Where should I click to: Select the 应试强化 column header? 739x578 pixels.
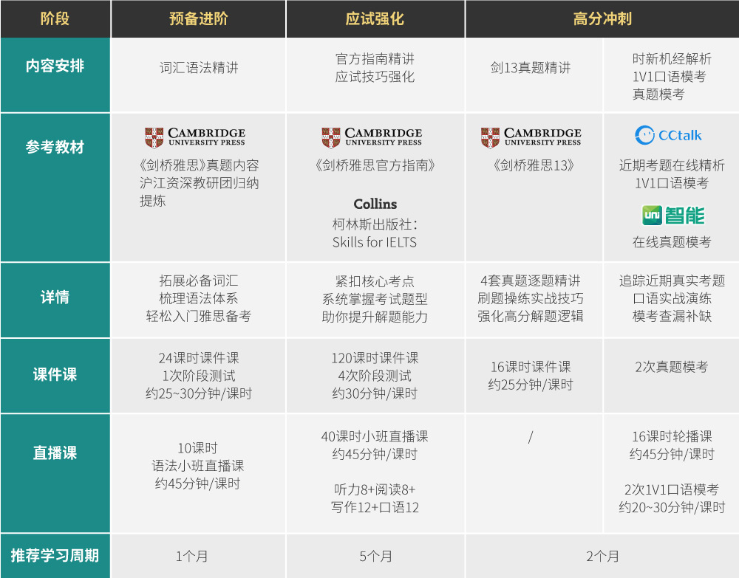(x=375, y=18)
